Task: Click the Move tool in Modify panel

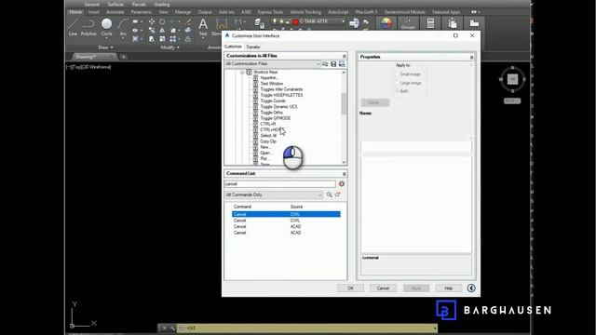Action: 152,21
